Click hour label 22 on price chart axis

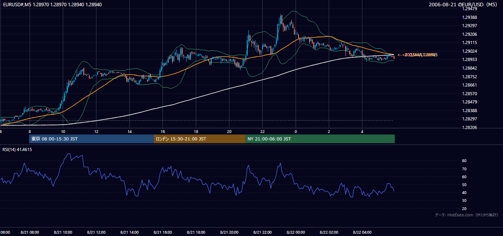(263, 132)
